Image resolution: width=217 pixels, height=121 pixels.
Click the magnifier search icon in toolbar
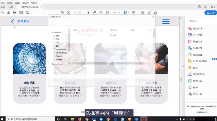click(x=27, y=13)
